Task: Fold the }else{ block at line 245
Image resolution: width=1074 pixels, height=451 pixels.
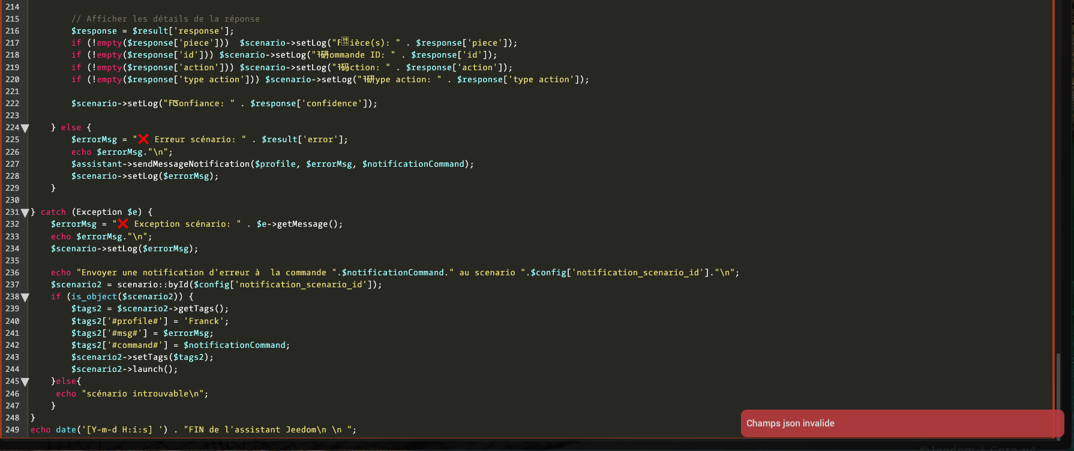Action: pyautogui.click(x=25, y=381)
